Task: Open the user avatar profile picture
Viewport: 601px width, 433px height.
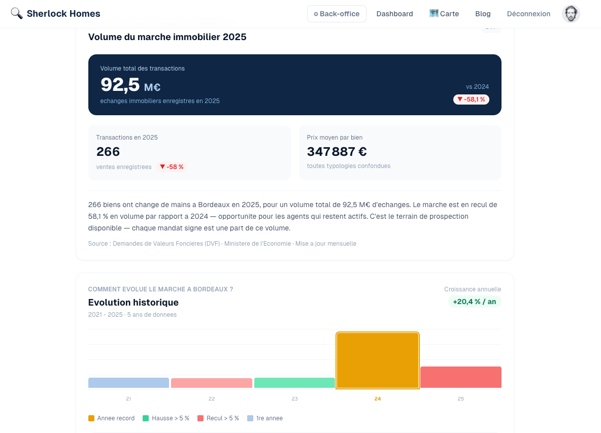Action: [x=571, y=14]
